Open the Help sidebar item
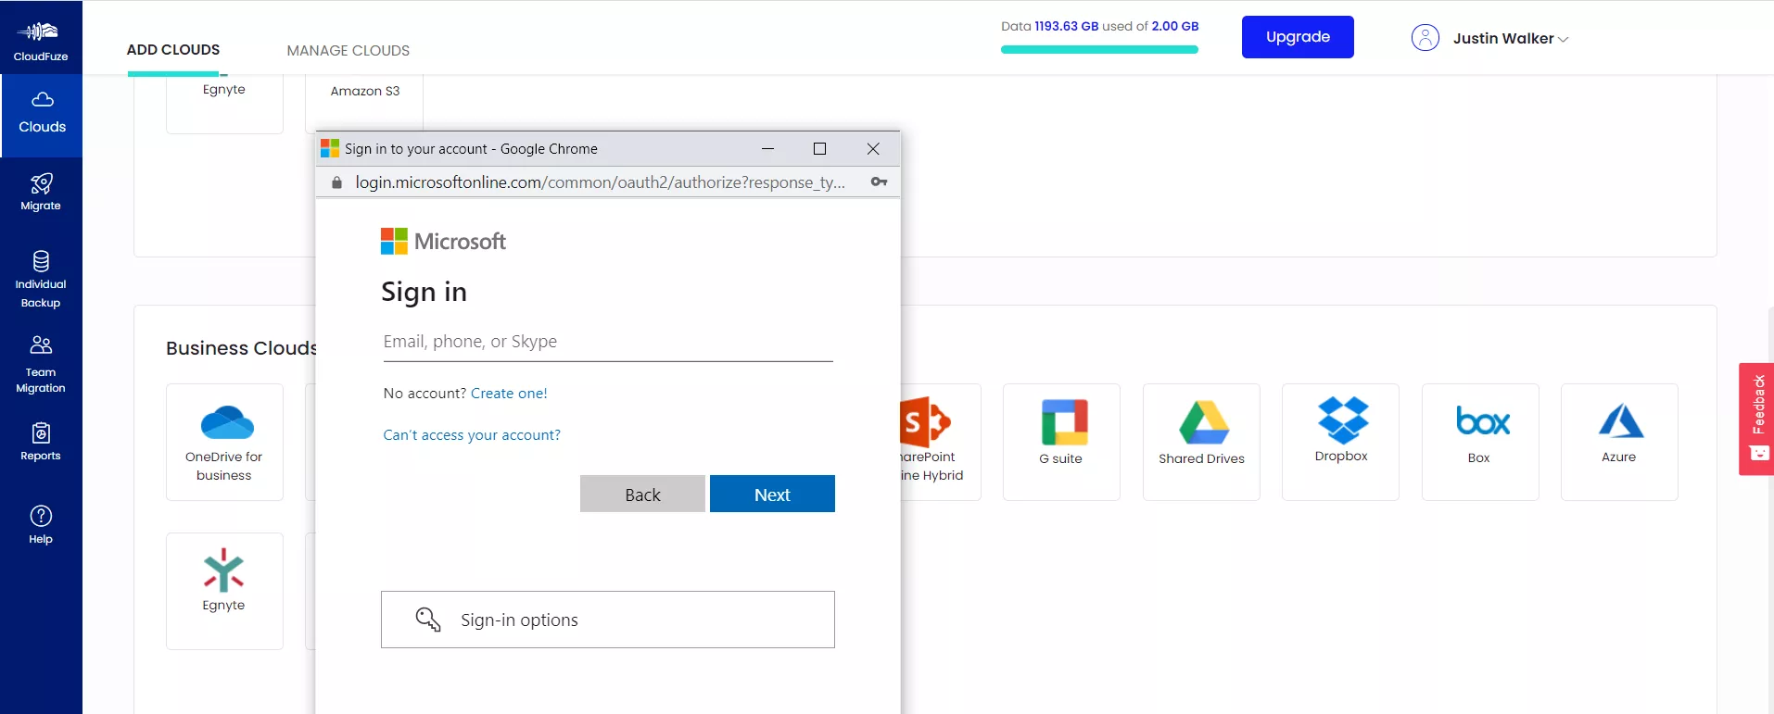This screenshot has height=714, width=1774. click(x=41, y=525)
